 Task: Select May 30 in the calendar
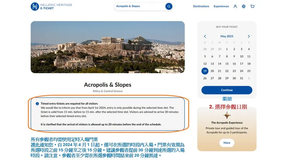(x=234, y=78)
